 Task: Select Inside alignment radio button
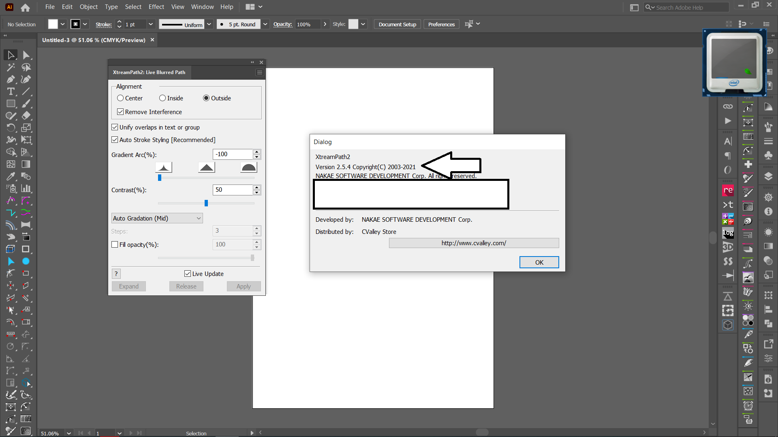(x=162, y=98)
